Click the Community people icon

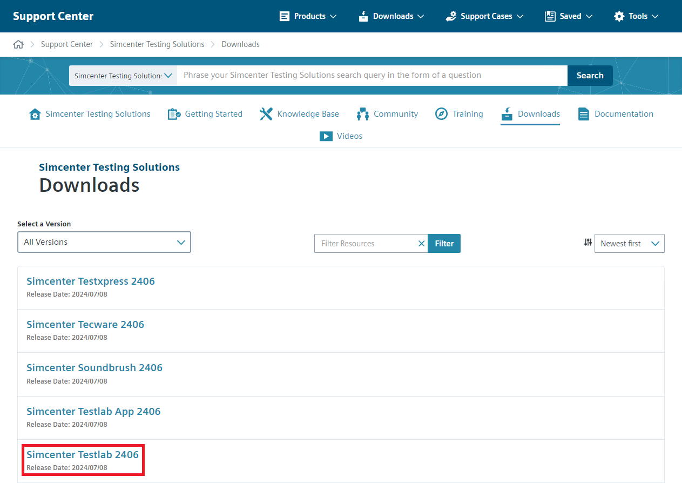pyautogui.click(x=362, y=113)
